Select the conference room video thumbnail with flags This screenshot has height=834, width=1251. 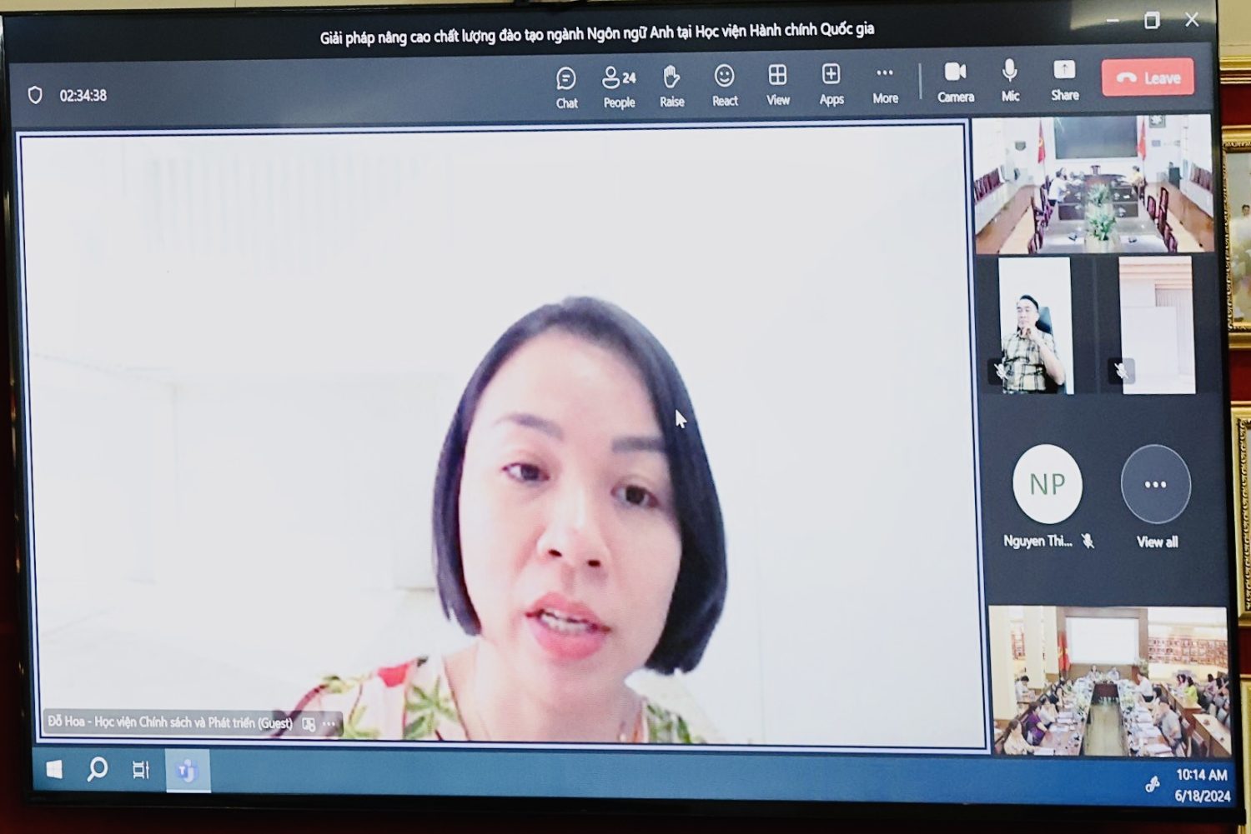tap(1093, 184)
